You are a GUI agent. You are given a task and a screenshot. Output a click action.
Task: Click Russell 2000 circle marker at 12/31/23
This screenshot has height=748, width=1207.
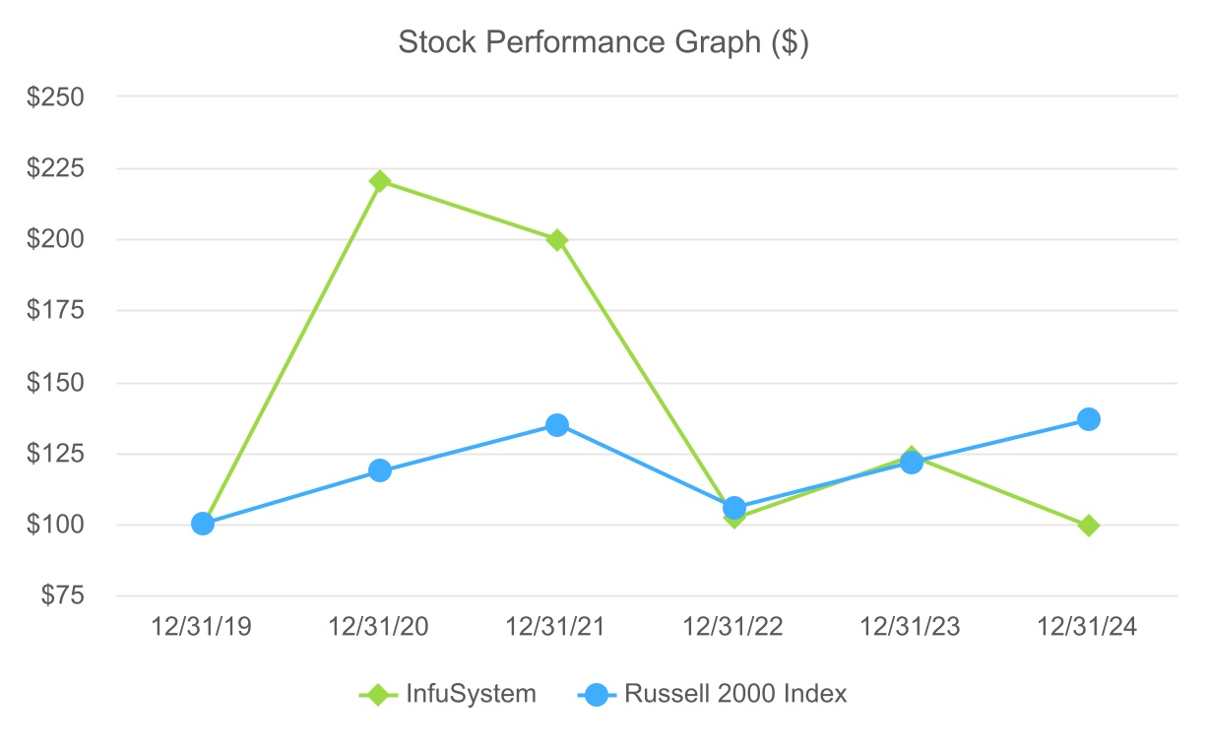pos(912,463)
